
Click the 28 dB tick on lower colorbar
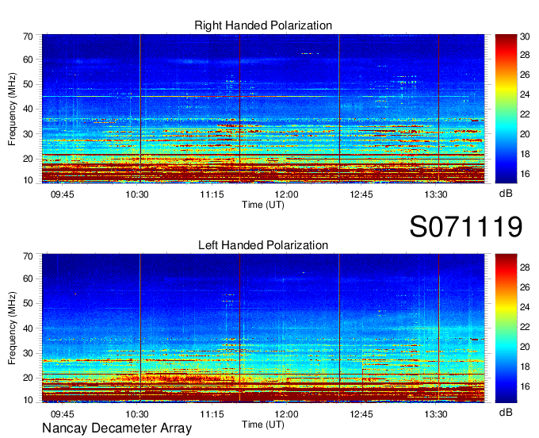coord(525,267)
